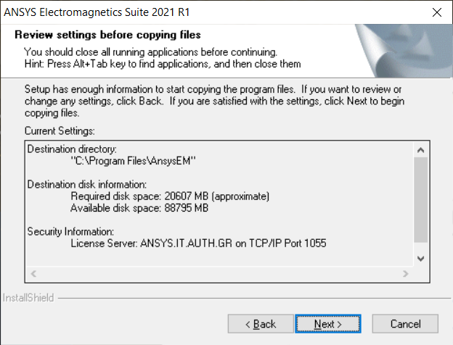Click the horizontal scroll right arrow

pos(406,273)
